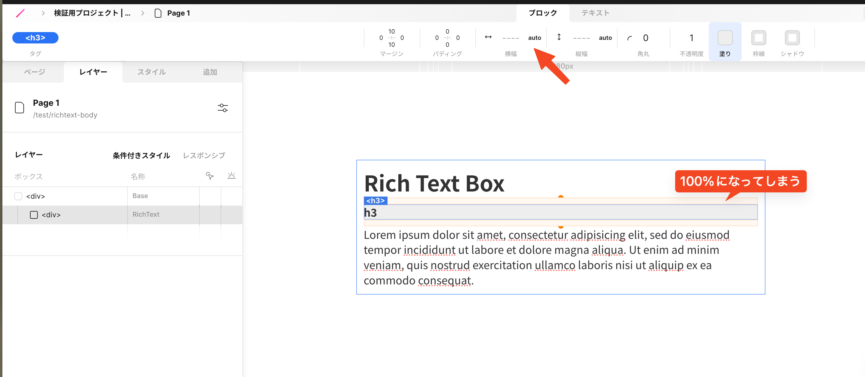The width and height of the screenshot is (865, 377).
Task: Toggle the RichText div box checkbox
Action: tap(34, 215)
